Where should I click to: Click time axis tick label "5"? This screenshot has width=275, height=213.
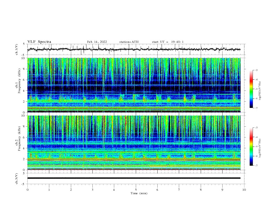[136, 190]
